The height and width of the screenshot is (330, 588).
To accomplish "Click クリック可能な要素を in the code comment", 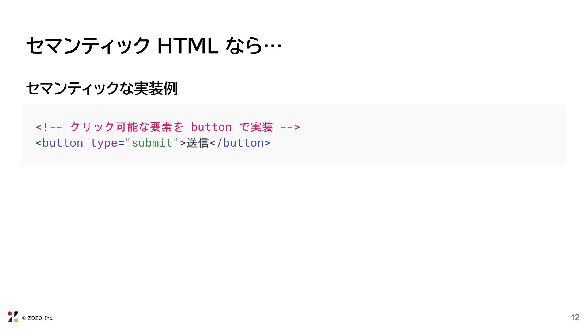I will point(126,127).
